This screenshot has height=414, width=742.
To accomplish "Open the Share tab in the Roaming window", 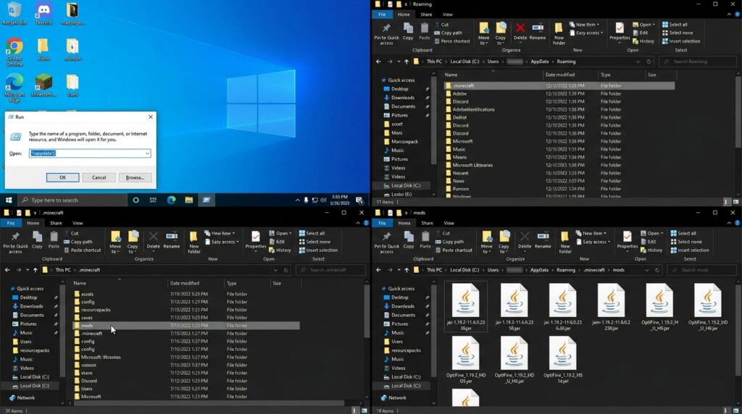I will (x=426, y=14).
